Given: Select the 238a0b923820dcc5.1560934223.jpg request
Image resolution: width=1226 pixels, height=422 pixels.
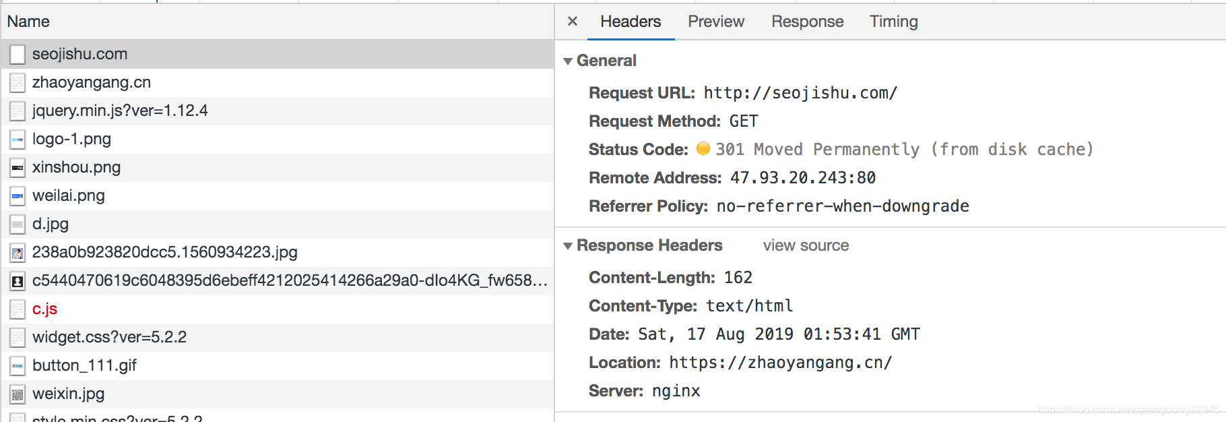Looking at the screenshot, I should point(277,252).
